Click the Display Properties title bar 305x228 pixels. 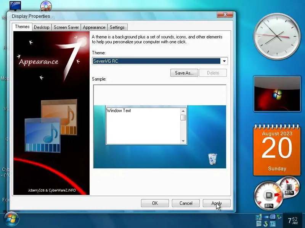113,16
